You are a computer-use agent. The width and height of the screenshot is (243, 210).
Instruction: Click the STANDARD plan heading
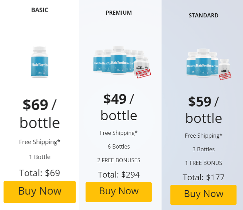203,15
